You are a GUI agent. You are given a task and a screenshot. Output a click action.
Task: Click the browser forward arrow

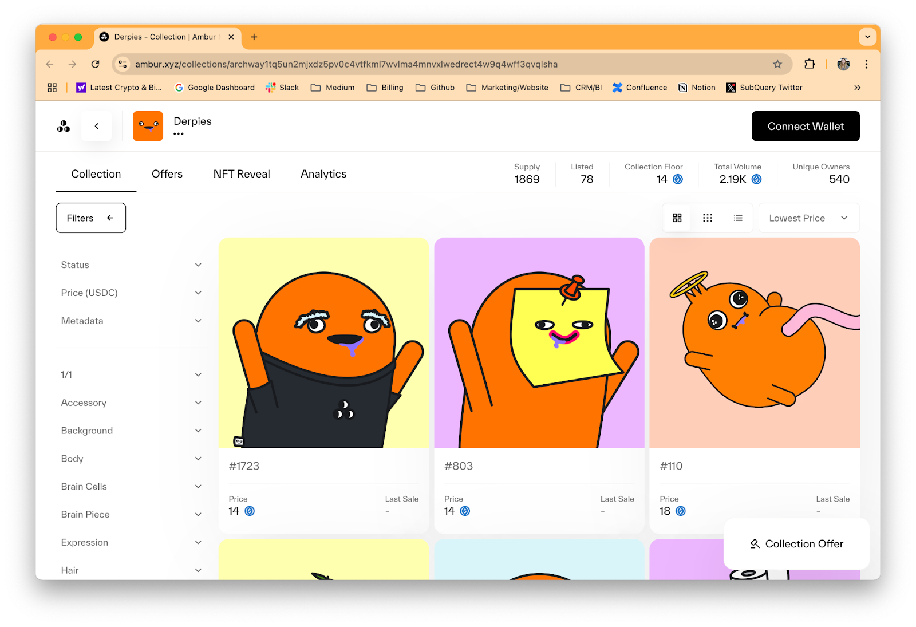coord(72,64)
